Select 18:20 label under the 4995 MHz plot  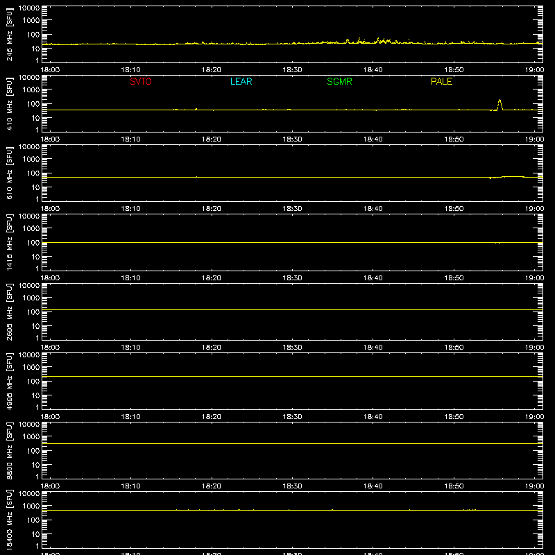[212, 417]
